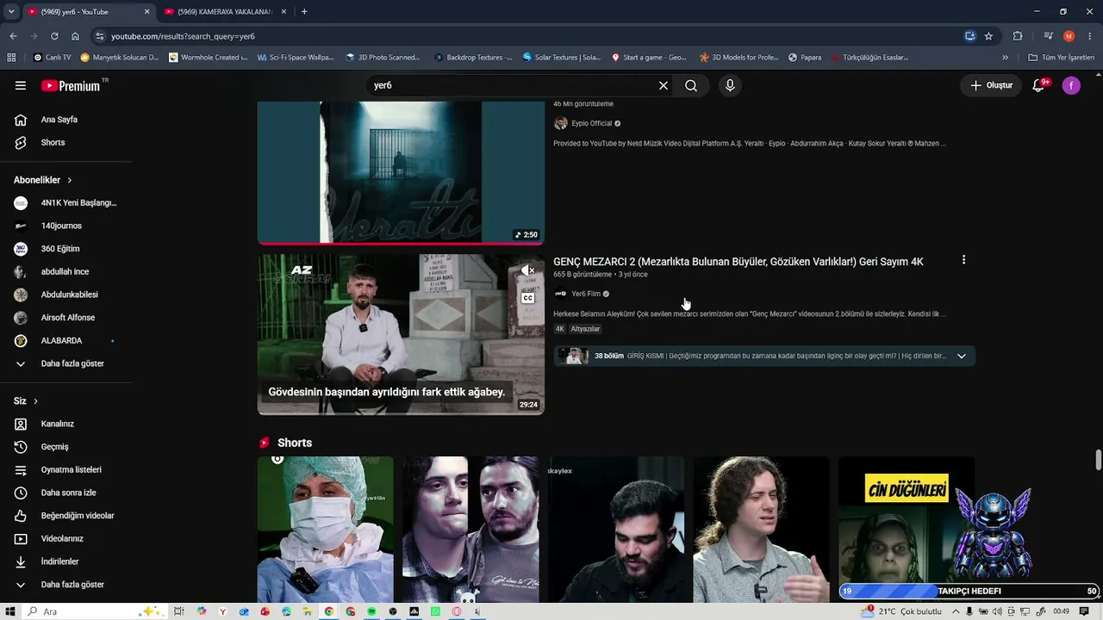Open the tab search dropdown
The width and height of the screenshot is (1103, 620).
[x=11, y=11]
